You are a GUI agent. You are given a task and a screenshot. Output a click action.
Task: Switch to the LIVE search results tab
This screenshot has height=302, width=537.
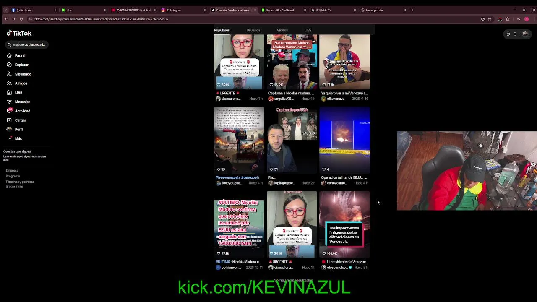click(x=308, y=30)
